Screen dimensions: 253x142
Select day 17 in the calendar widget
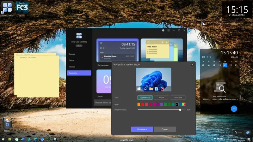[x=203, y=65]
